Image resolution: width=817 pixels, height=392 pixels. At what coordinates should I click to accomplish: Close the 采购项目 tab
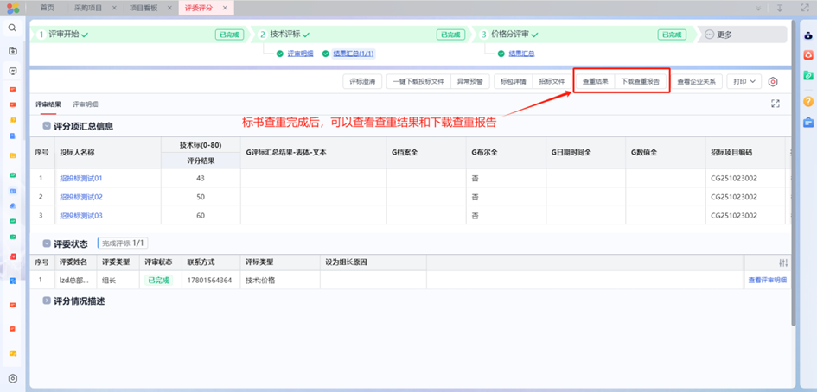[115, 9]
